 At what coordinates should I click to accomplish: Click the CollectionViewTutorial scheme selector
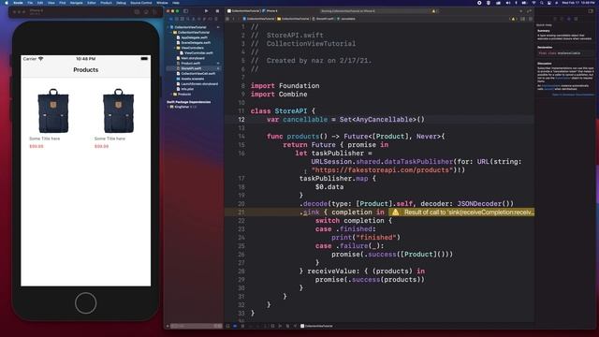click(244, 11)
